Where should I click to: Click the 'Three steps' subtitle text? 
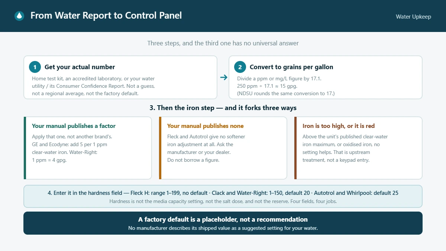223,43
